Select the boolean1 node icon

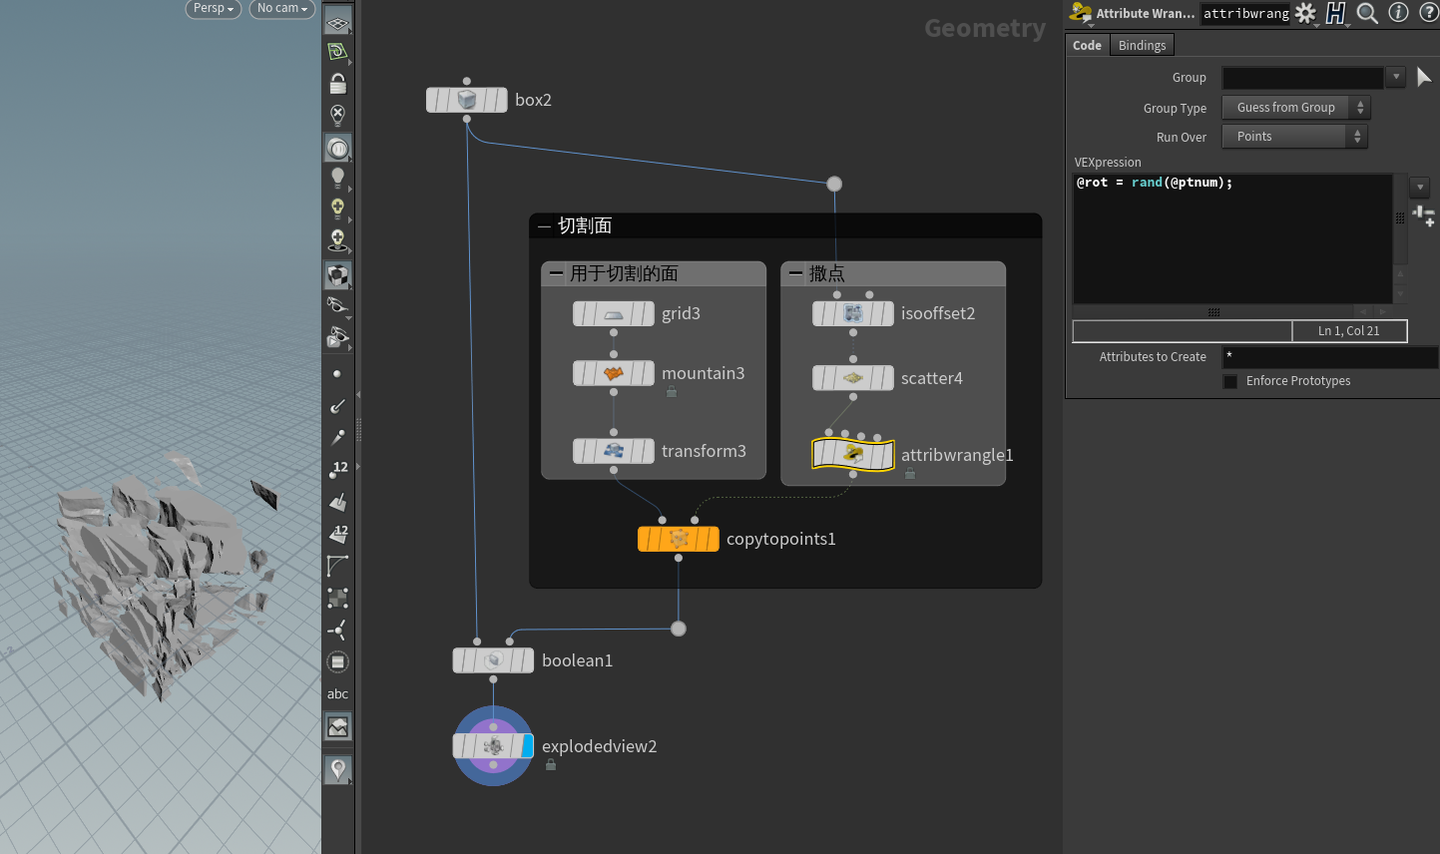coord(493,660)
